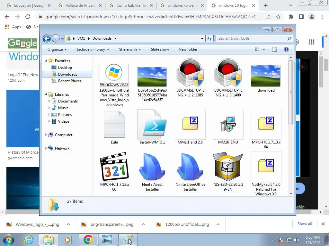
Task: Open Explorer help via the question mark icon
Action: click(286, 49)
